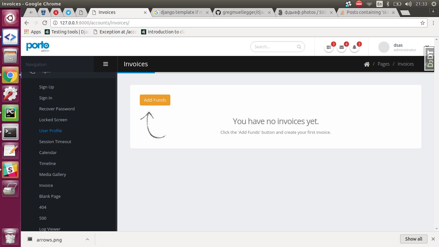This screenshot has width=439, height=247.
Task: Toggle sidebar with hamburger menu icon
Action: [x=105, y=64]
